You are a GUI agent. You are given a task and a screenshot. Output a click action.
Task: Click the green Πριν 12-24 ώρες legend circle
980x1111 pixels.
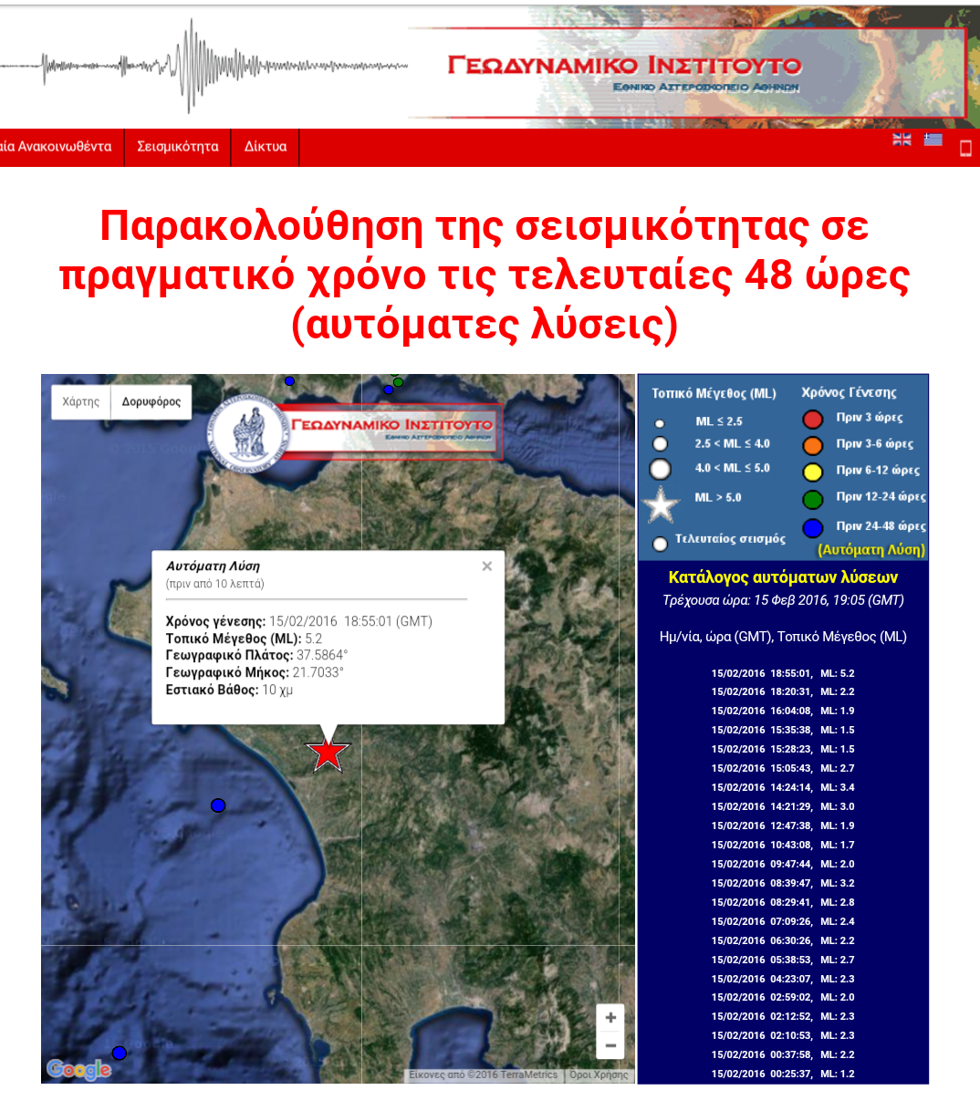(812, 500)
